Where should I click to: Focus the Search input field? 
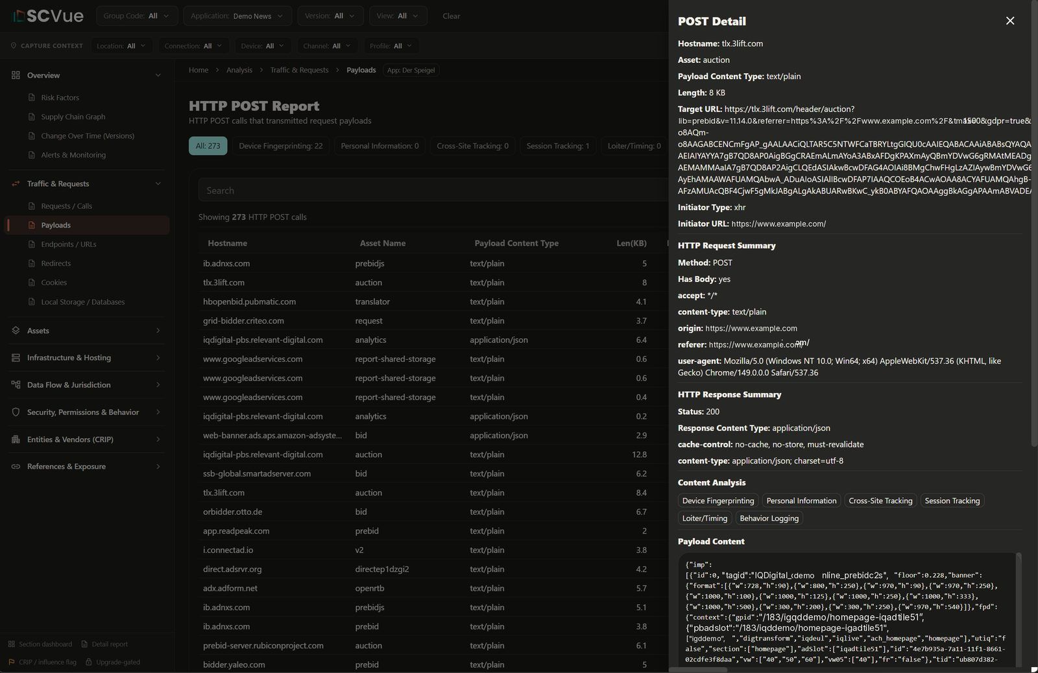(433, 191)
